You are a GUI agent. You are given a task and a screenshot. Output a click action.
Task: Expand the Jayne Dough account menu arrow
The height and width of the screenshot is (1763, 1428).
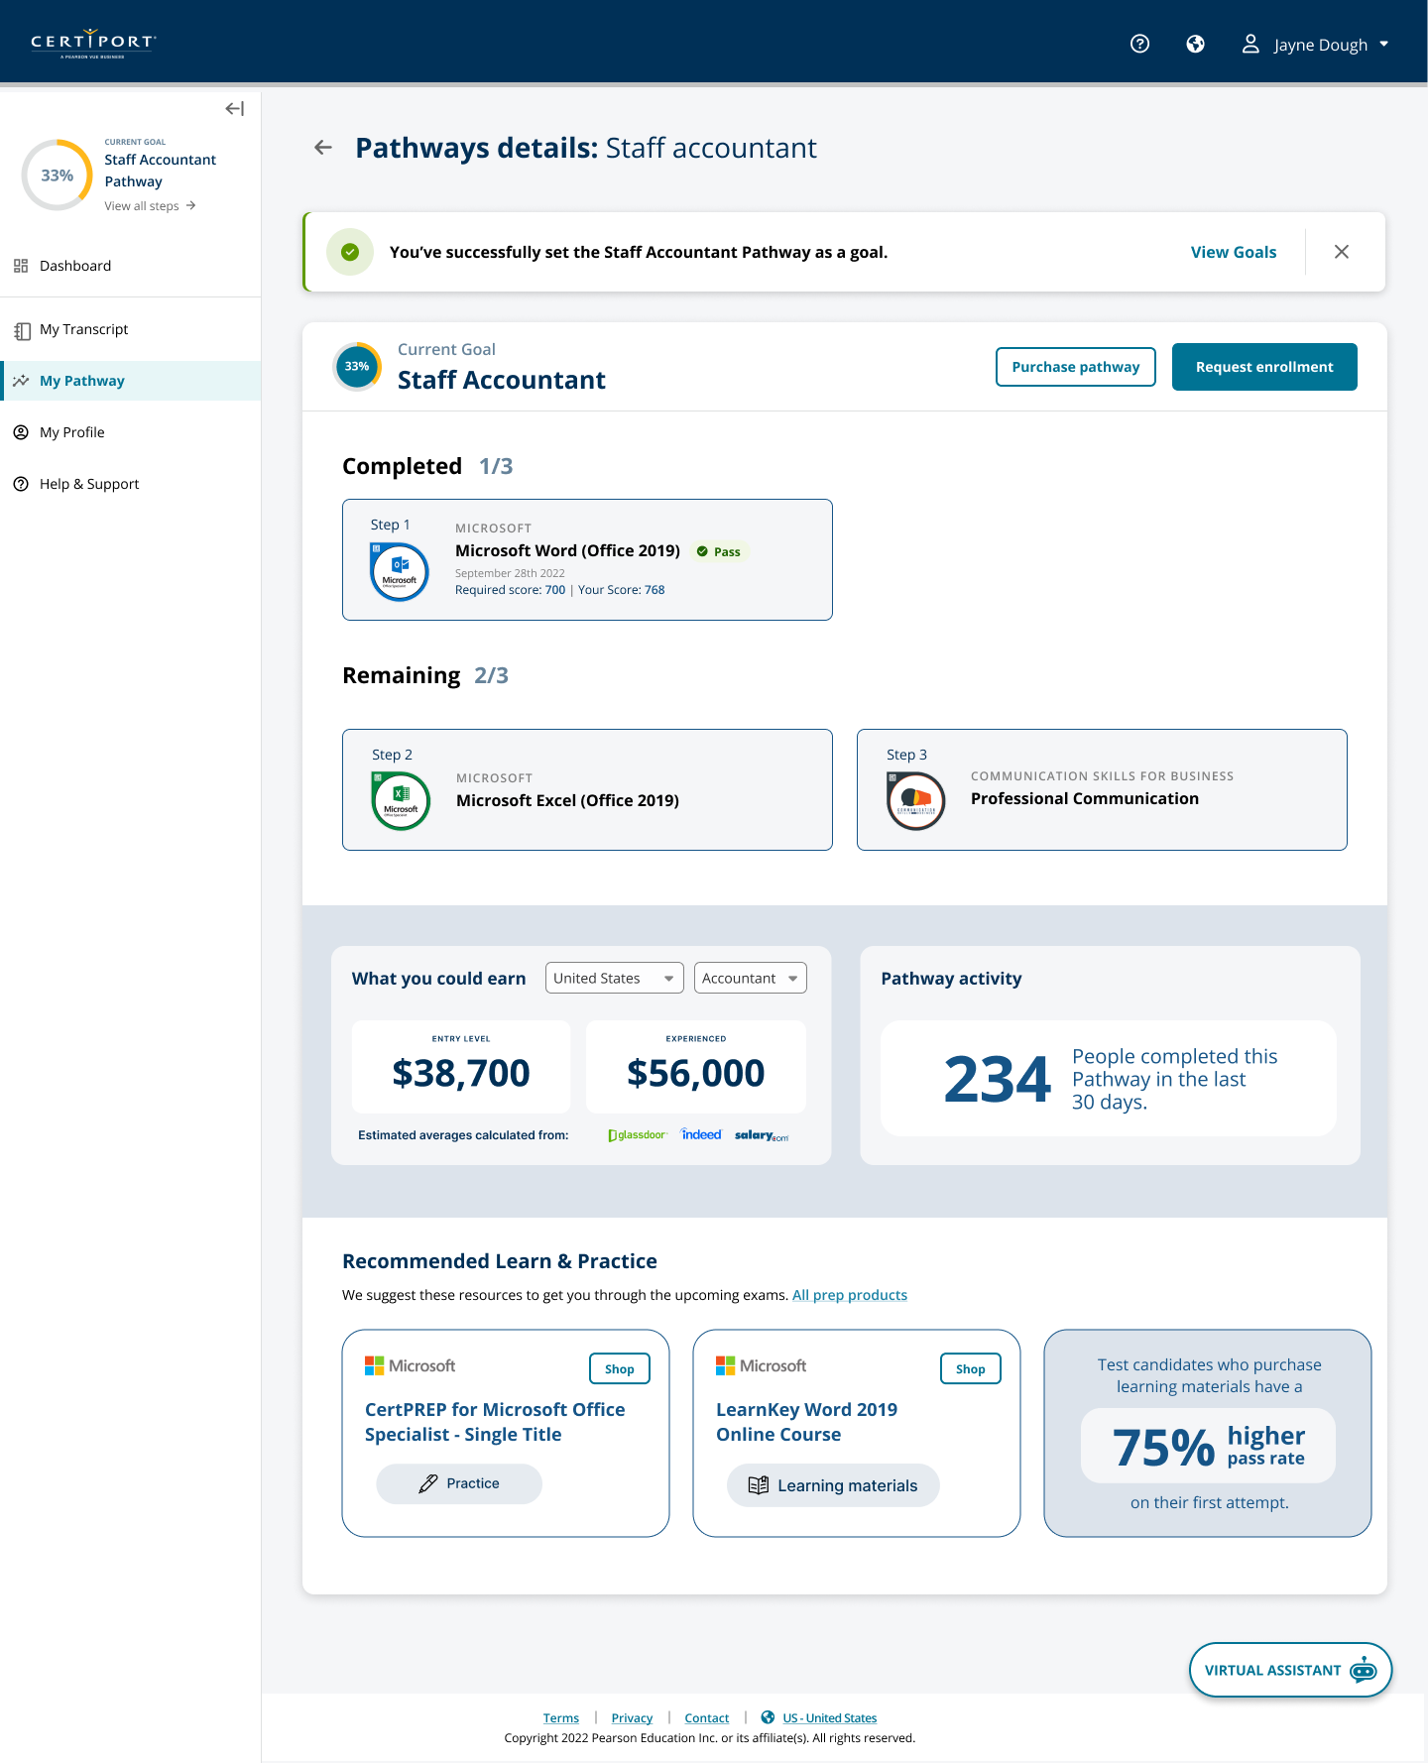(x=1384, y=44)
